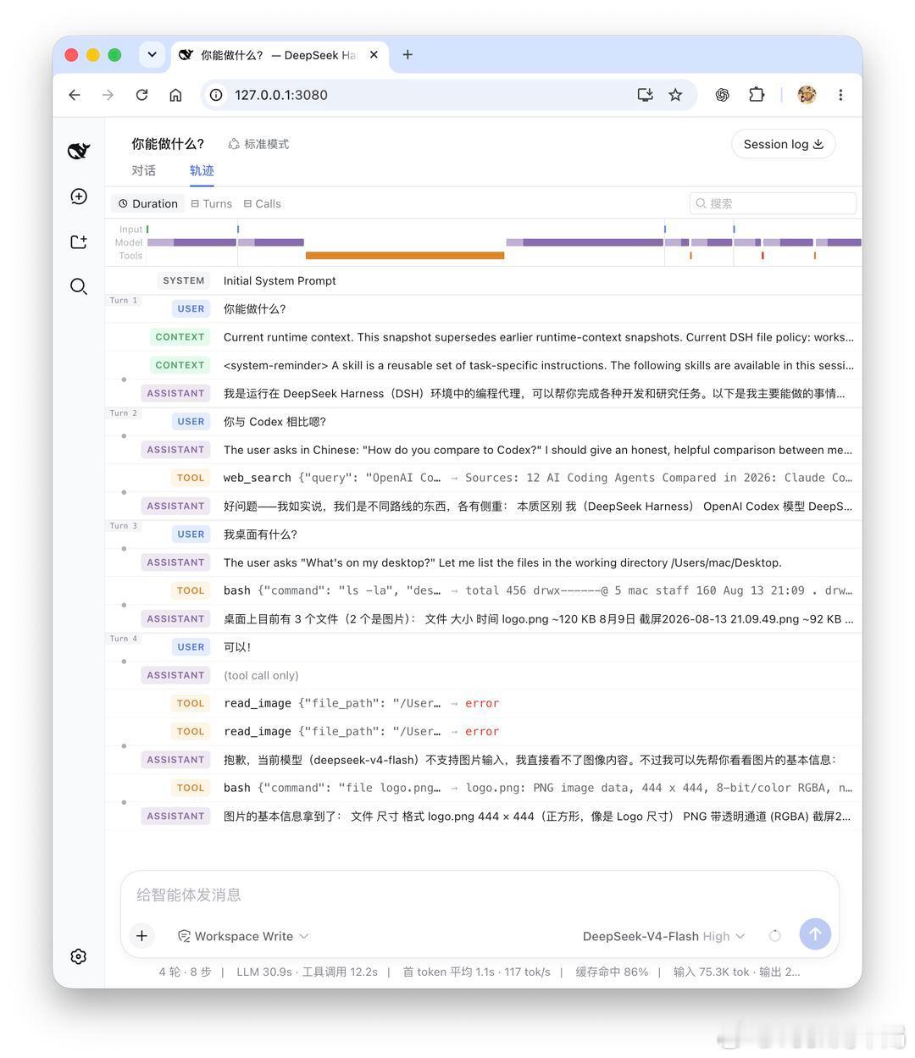Click the Turn 4 label
The image size is (915, 1058).
124,639
